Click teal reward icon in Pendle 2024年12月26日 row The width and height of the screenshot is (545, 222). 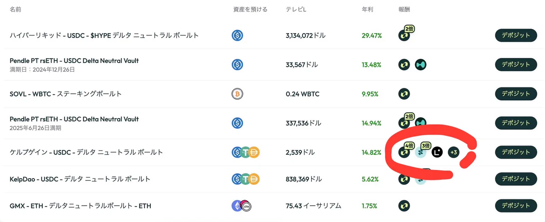click(x=421, y=65)
